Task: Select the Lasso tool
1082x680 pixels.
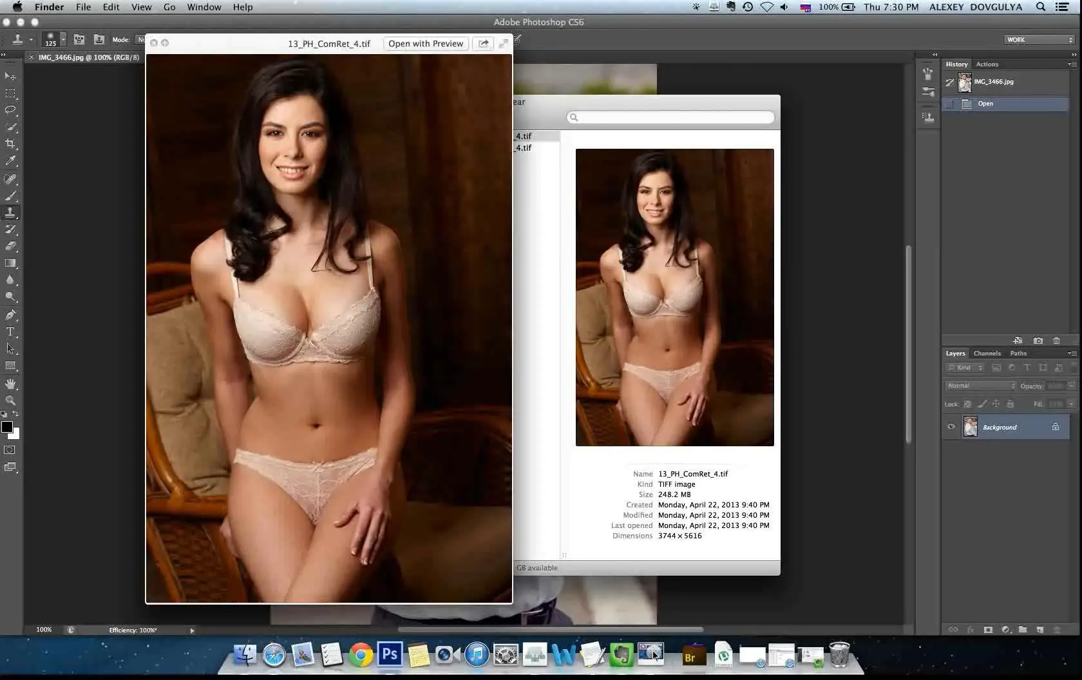Action: [10, 110]
